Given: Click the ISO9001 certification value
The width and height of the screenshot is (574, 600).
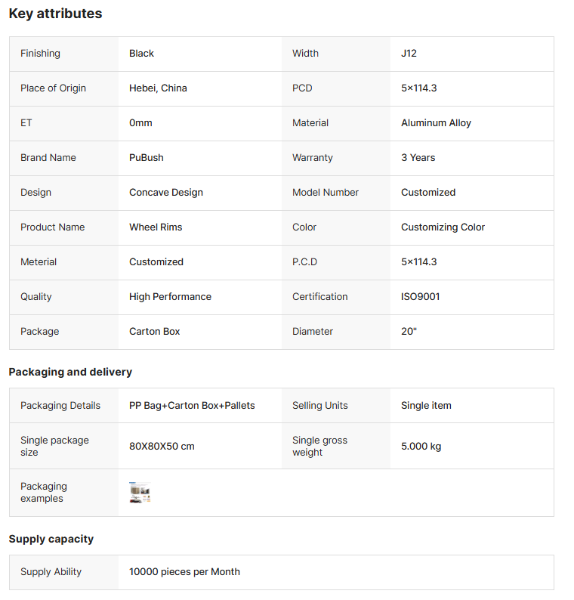Looking at the screenshot, I should point(420,296).
